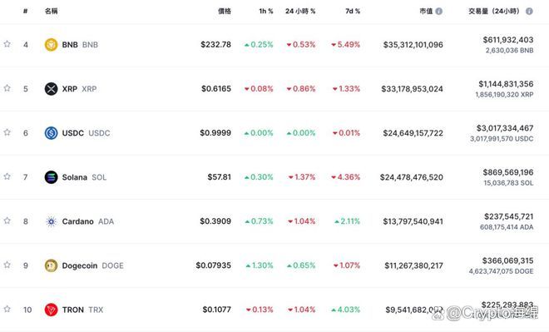Star Dogecoin to add to watchlist

(x=7, y=265)
